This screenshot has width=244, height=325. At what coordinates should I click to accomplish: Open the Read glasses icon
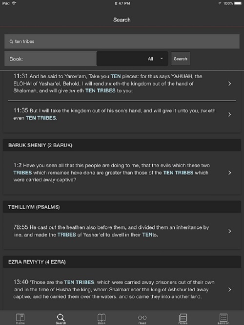[142, 319]
